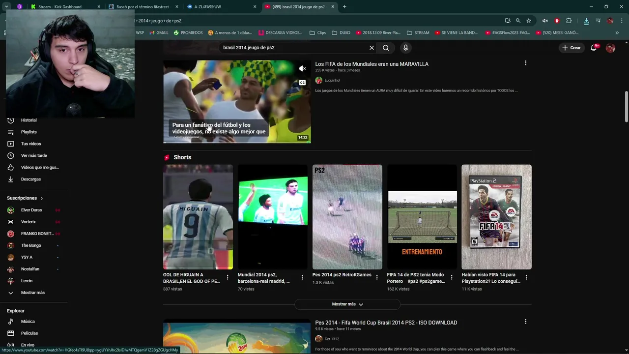
Task: Open 'Pes 2014 - Fifa World Cup Brasil 2014 PS2' title
Action: click(386, 323)
